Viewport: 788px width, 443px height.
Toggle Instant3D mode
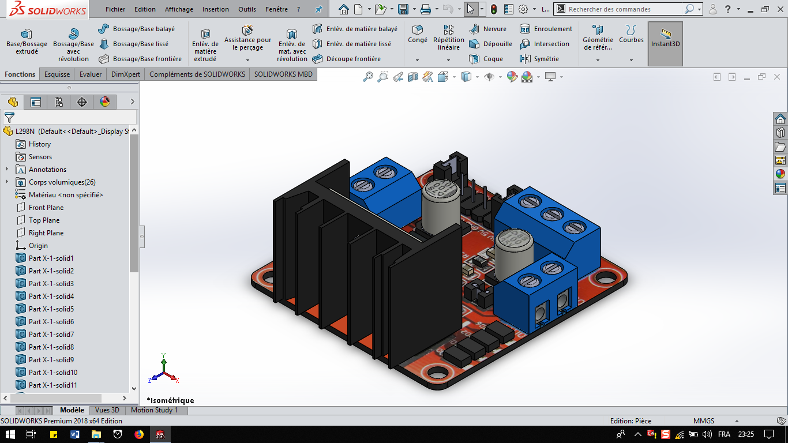click(x=666, y=44)
